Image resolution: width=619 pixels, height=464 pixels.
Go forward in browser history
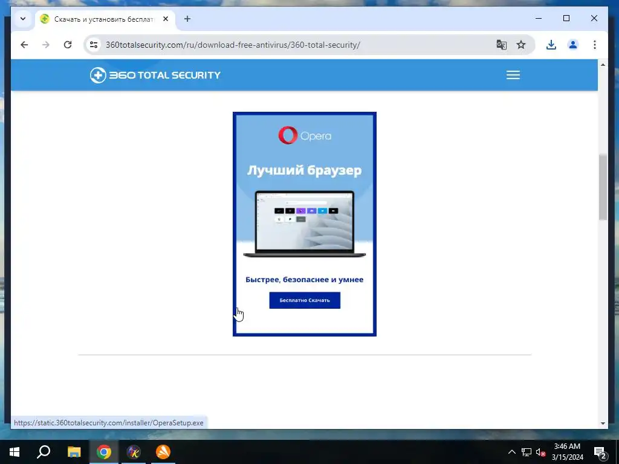(x=46, y=45)
